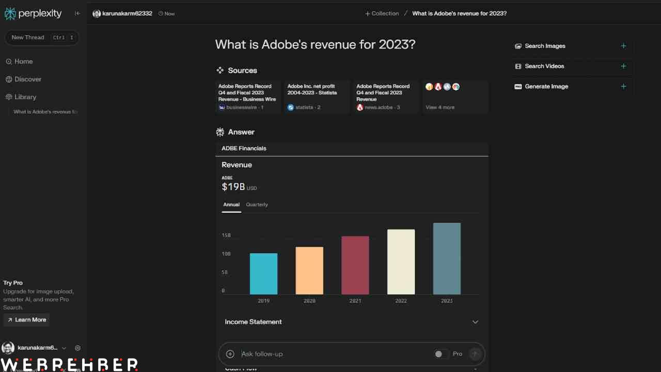
Task: Start a New Thread
Action: coord(42,37)
